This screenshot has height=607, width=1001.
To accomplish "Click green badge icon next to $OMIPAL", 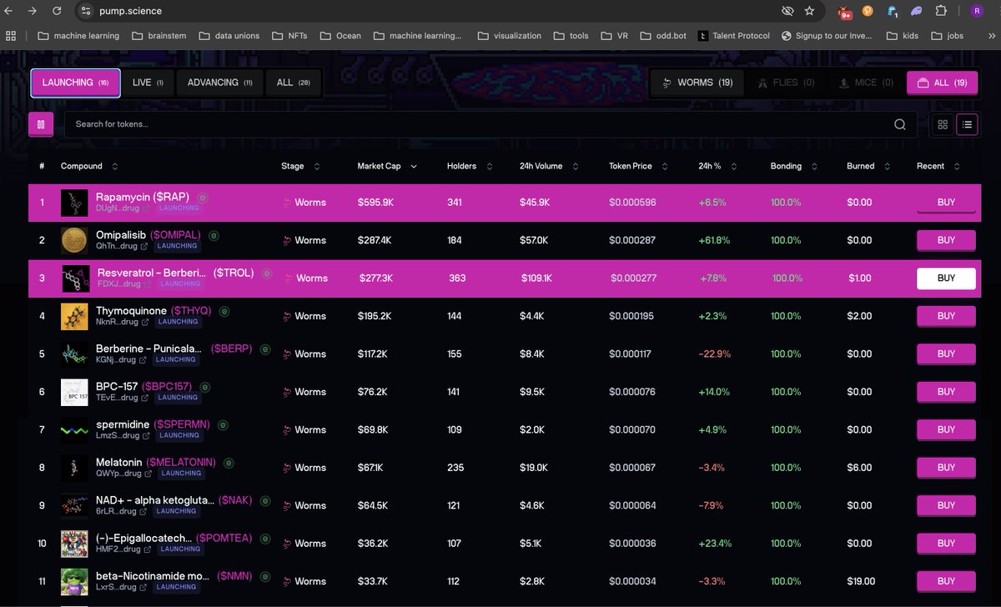I will [x=214, y=236].
